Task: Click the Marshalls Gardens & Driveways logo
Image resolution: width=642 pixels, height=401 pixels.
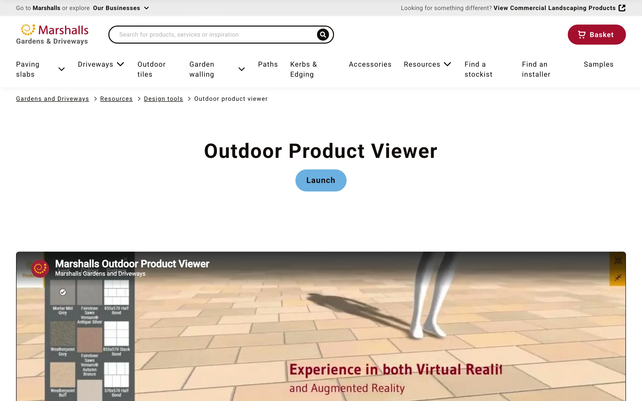Action: tap(52, 35)
